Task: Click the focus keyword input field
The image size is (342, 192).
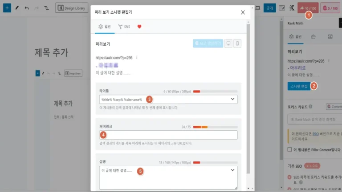Action: tap(315, 119)
